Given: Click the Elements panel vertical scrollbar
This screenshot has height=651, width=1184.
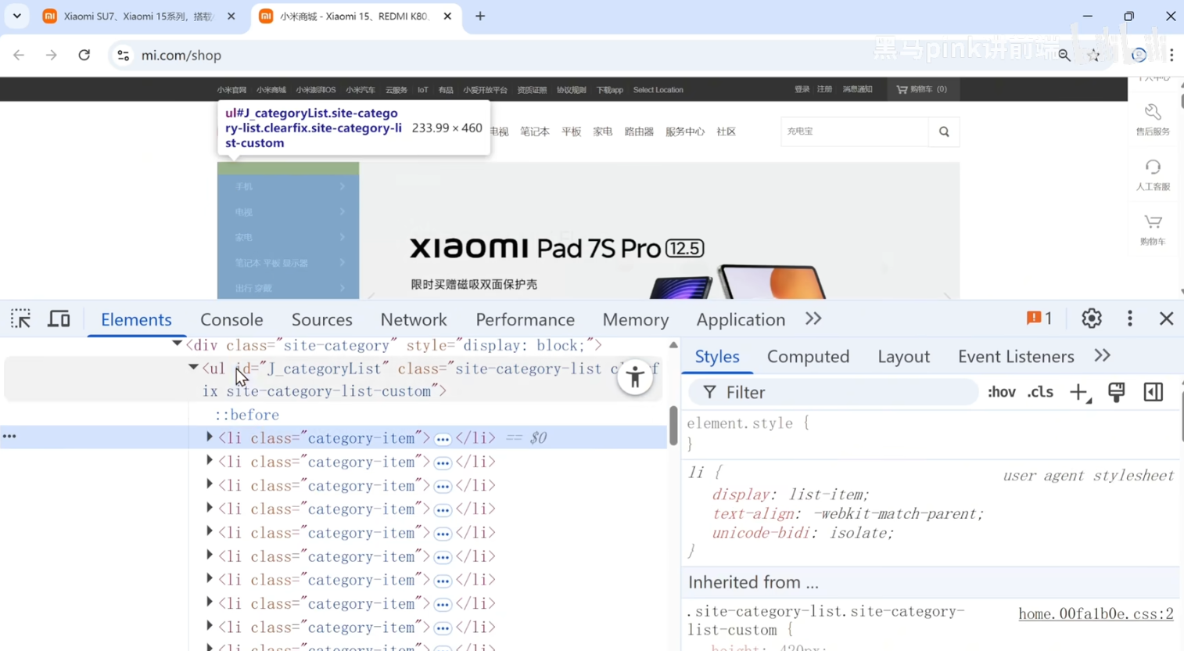Looking at the screenshot, I should click(x=673, y=426).
